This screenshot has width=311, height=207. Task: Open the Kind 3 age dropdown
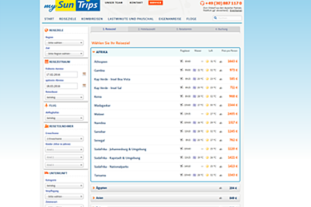point(65,165)
